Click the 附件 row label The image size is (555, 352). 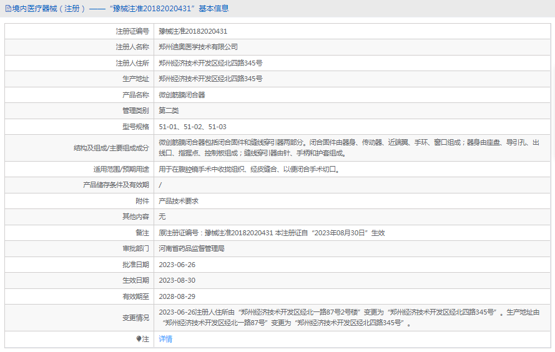coord(142,201)
